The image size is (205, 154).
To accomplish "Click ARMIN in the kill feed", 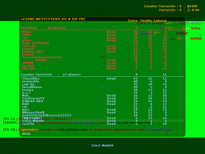I will [x=196, y=39].
